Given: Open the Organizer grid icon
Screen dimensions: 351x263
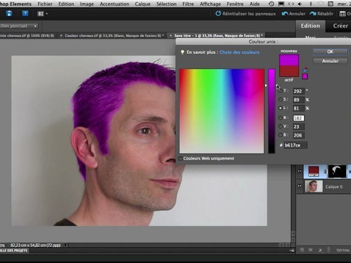Looking at the screenshot, I should tap(343, 14).
